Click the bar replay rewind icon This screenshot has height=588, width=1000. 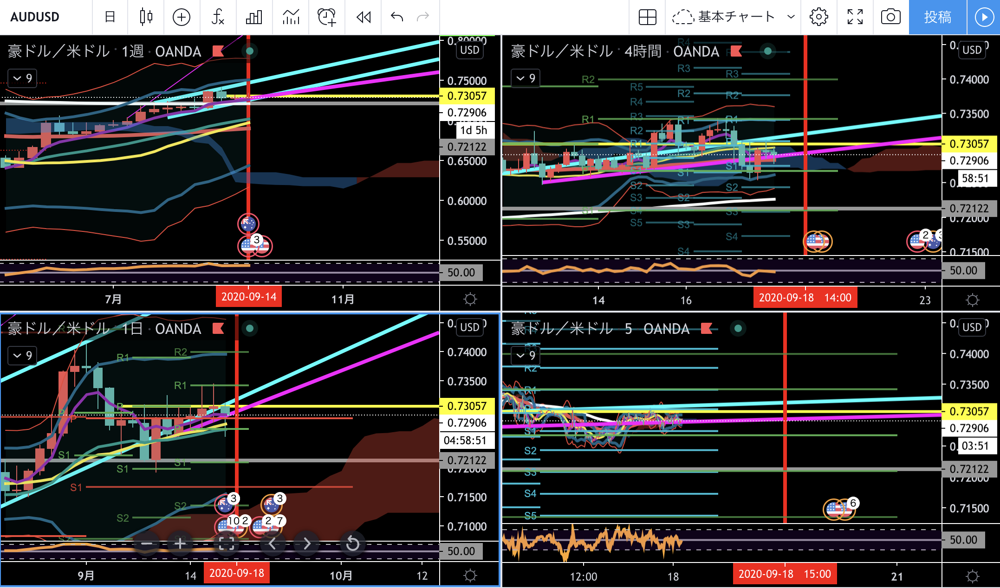[x=363, y=17]
